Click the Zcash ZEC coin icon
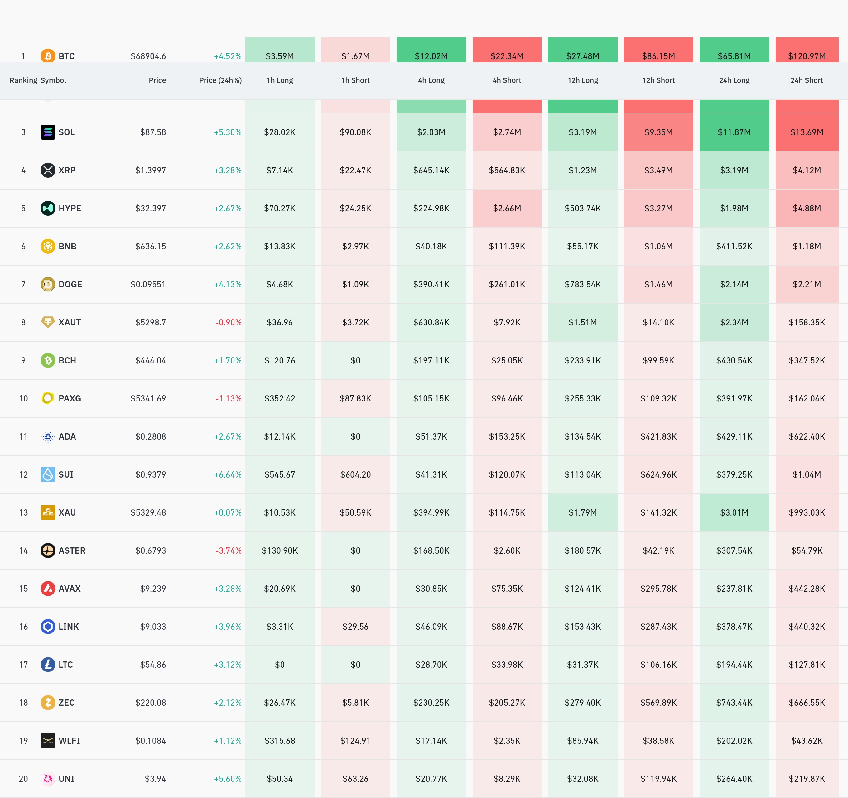 (48, 703)
